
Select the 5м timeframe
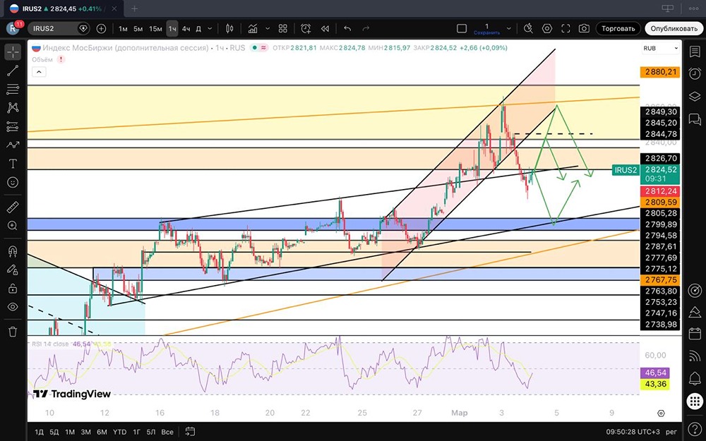(x=138, y=29)
